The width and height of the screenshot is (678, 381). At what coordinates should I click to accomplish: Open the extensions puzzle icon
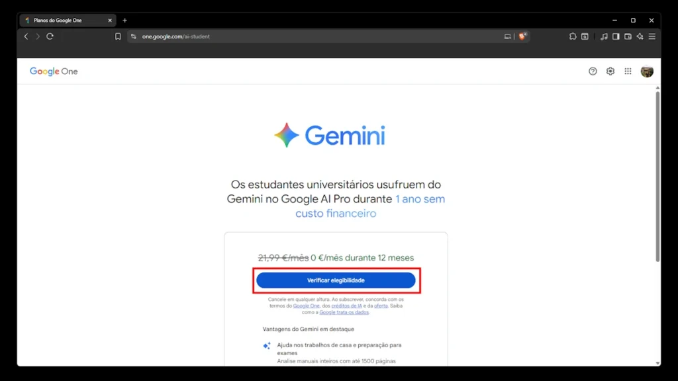(x=573, y=36)
